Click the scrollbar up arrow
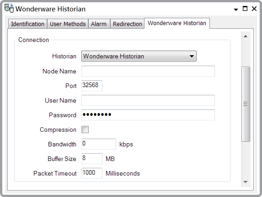Image resolution: width=262 pixels, height=197 pixels. (x=246, y=36)
